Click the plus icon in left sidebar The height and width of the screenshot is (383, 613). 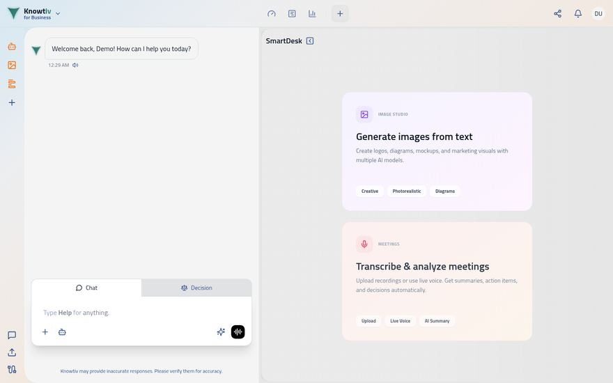(x=12, y=102)
